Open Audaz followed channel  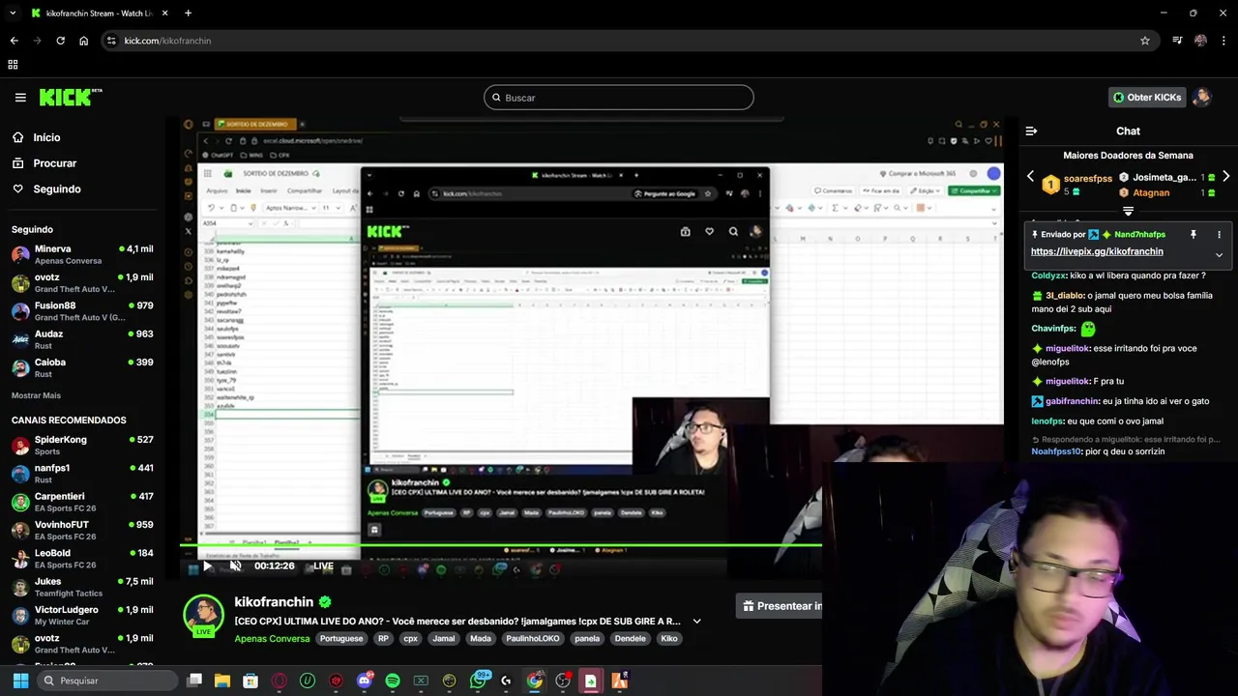(82, 339)
